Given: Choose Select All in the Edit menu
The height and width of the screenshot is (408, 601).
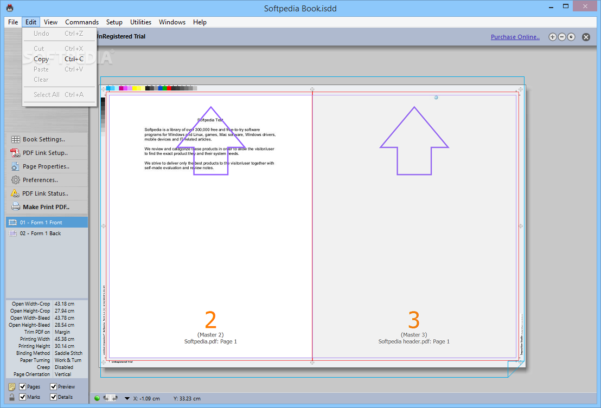Looking at the screenshot, I should click(x=59, y=94).
